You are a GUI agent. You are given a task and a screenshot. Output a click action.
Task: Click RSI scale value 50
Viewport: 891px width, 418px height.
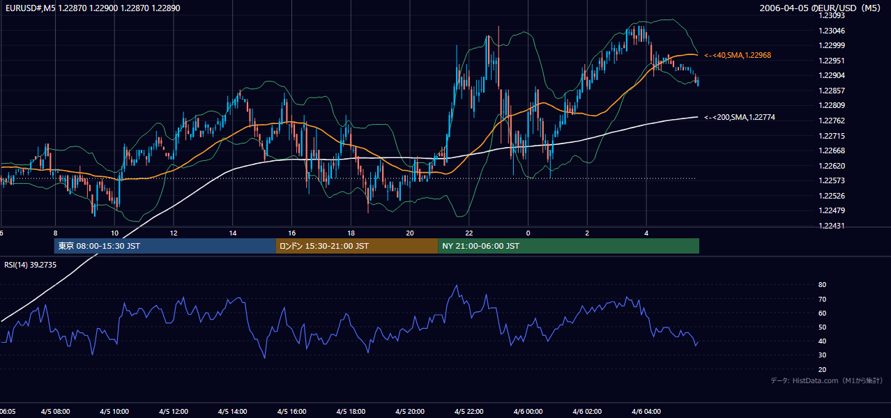point(822,327)
